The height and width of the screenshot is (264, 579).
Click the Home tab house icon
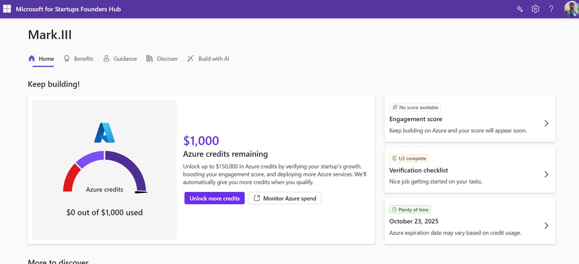[x=31, y=59]
